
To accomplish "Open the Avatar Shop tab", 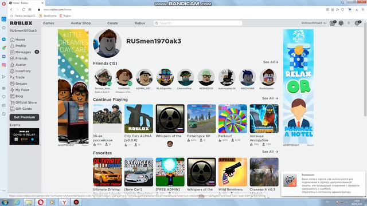I will [x=80, y=23].
